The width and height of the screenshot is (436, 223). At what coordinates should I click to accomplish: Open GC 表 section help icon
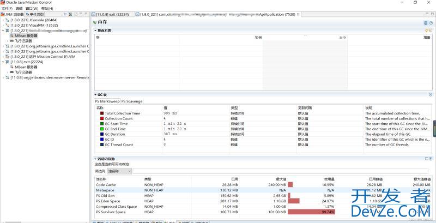coord(431,95)
